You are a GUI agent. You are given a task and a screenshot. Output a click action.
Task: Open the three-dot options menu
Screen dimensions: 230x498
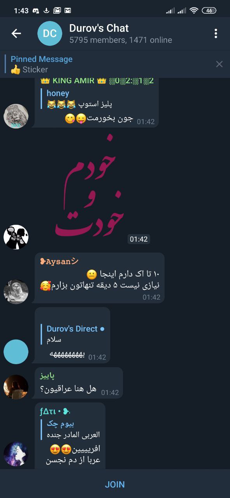tap(216, 33)
